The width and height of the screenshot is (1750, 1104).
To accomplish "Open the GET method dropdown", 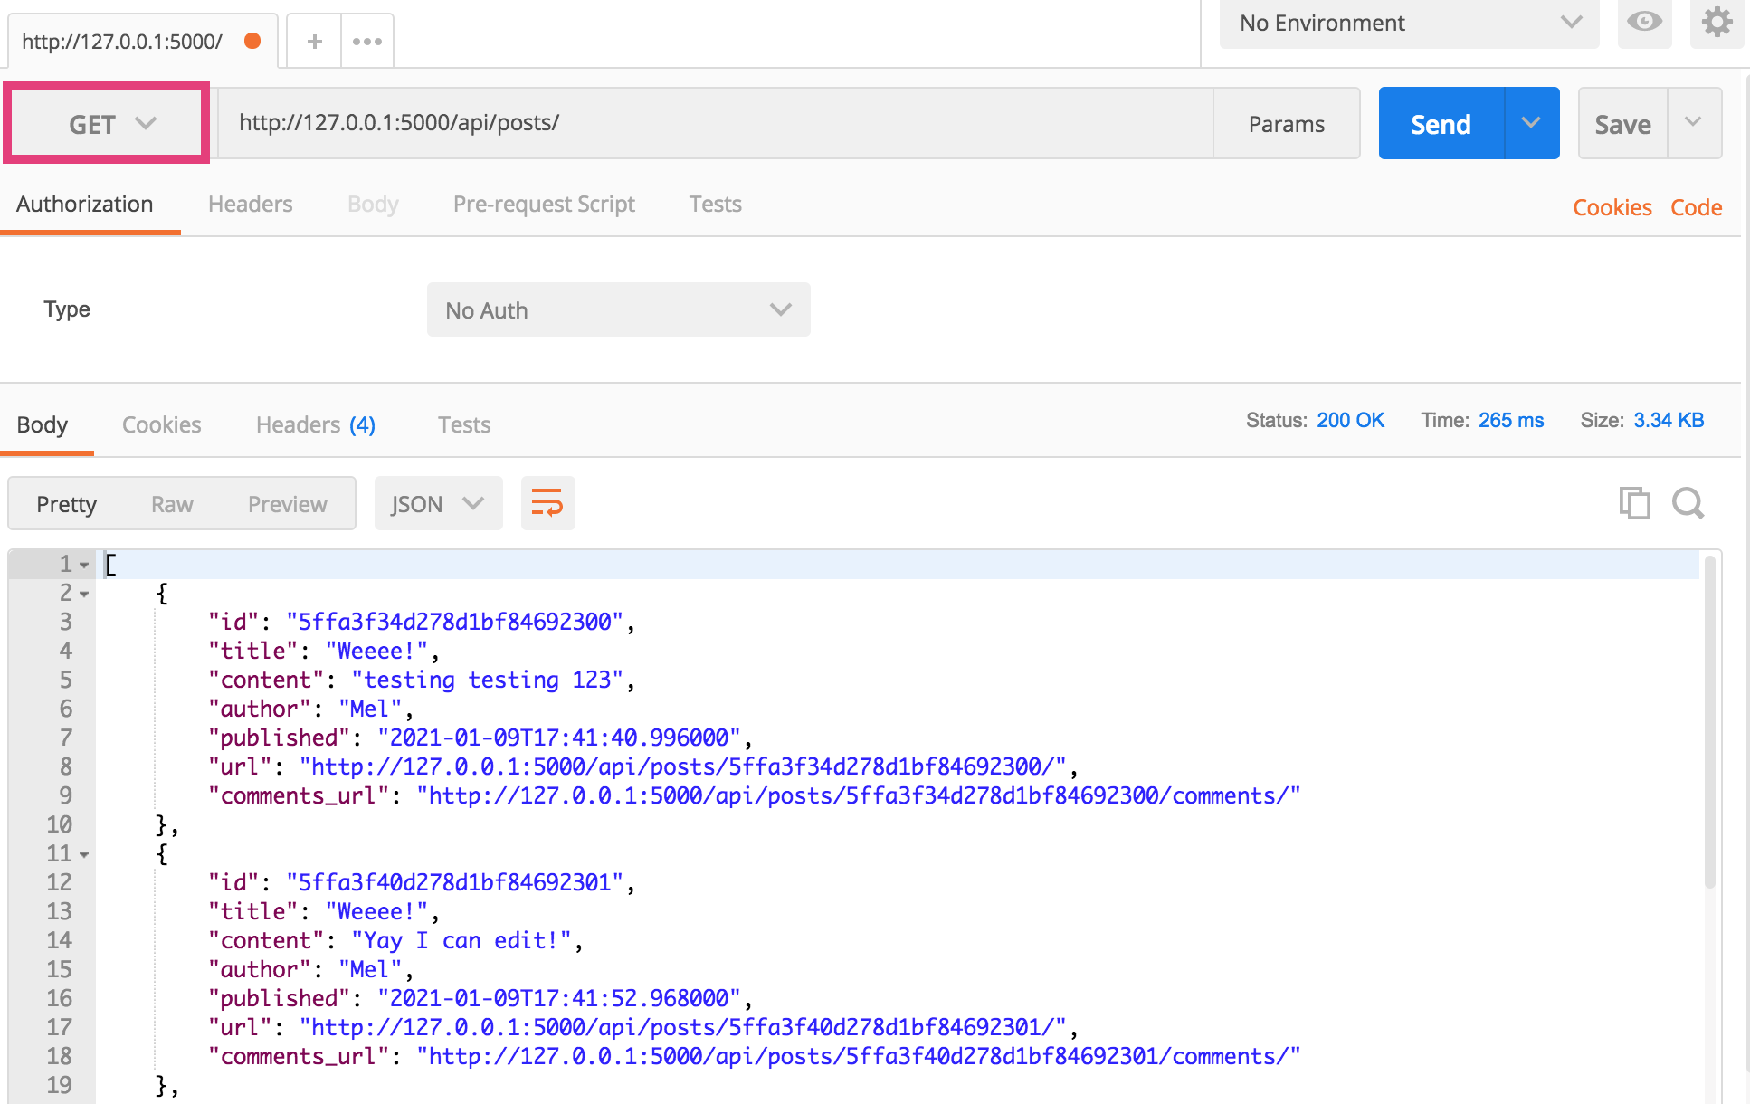I will (110, 124).
